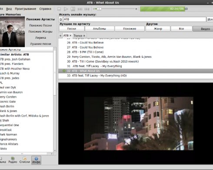Click the Future Memories album cover
This screenshot has height=170, width=213.
[12, 32]
